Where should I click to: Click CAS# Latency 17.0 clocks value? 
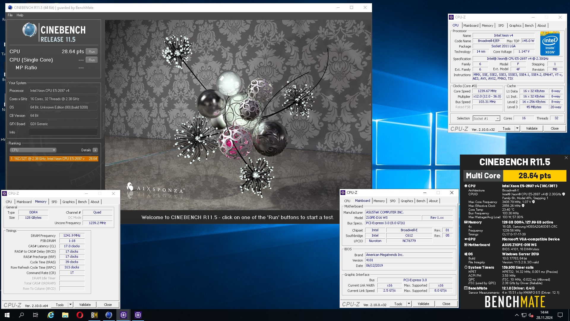pos(72,246)
